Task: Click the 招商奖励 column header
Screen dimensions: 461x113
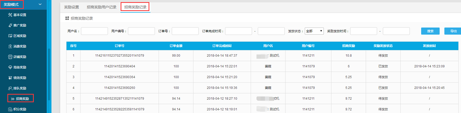Action: tap(349, 46)
